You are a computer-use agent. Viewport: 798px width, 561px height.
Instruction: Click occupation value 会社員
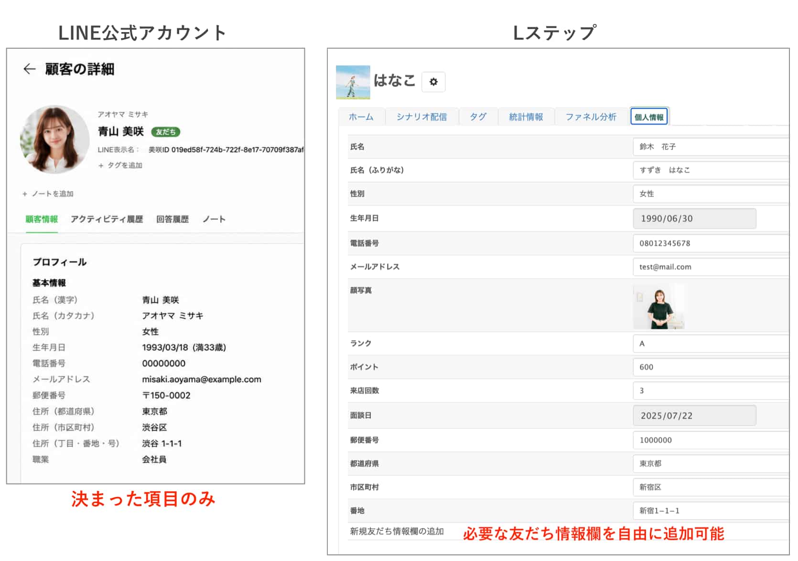point(154,459)
